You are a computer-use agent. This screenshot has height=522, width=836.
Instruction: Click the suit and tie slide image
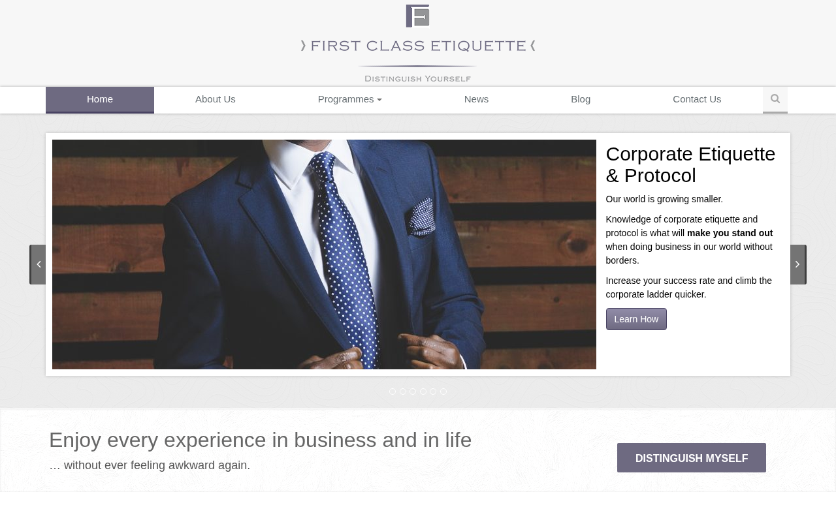[x=324, y=254]
